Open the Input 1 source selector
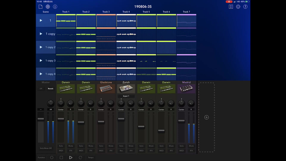This screenshot has width=286, height=161. [126, 96]
